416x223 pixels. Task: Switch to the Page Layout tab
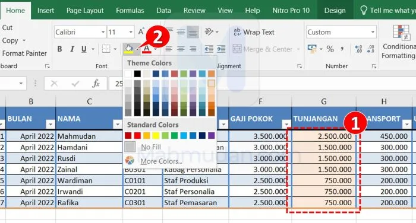coord(85,10)
